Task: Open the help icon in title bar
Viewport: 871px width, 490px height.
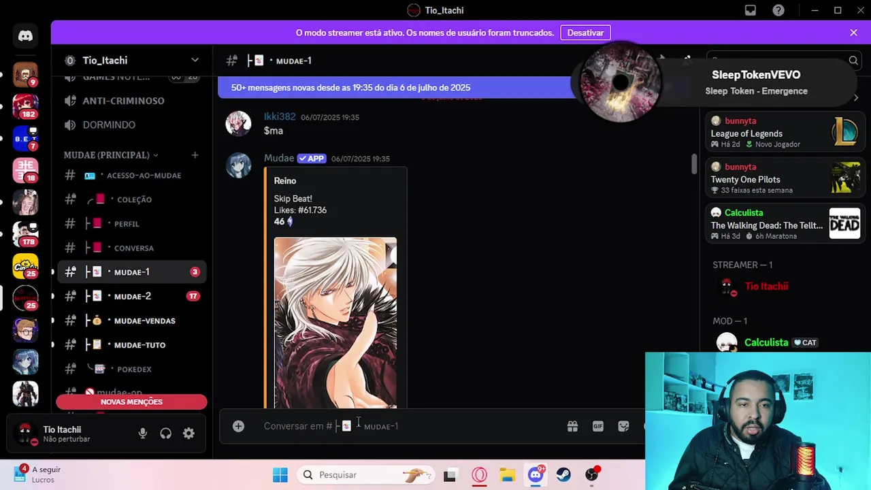Action: pyautogui.click(x=778, y=10)
